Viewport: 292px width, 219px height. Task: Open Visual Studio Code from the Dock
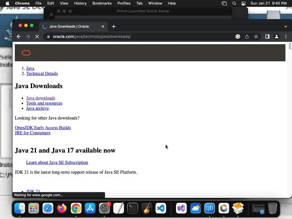pos(161,208)
